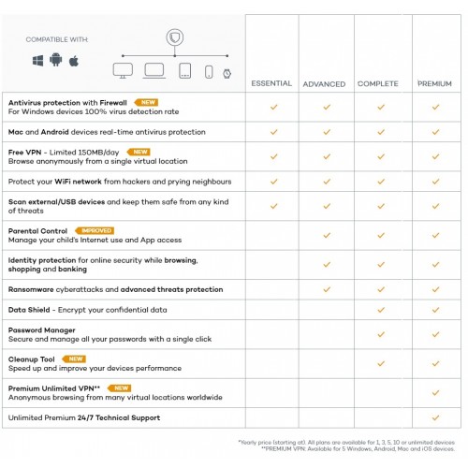This screenshot has height=468, width=468.
Task: Select the PREMIUM column header
Action: pyautogui.click(x=434, y=83)
